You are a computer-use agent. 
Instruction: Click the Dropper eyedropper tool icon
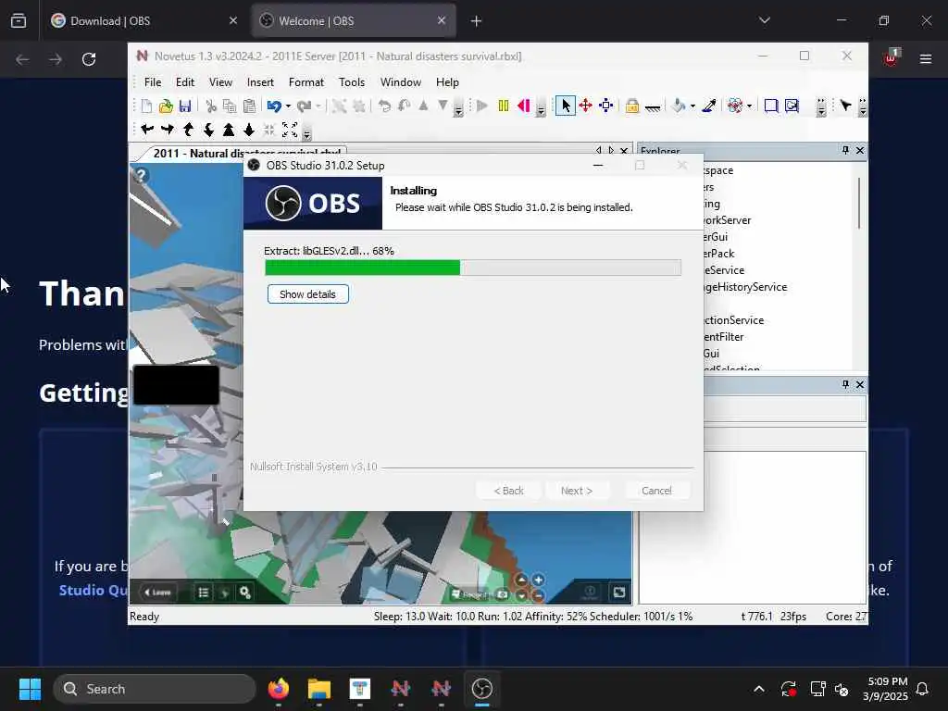tap(709, 106)
